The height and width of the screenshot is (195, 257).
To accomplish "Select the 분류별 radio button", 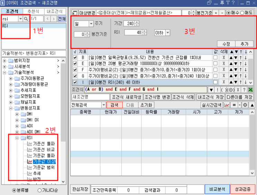I will tap(14, 190).
